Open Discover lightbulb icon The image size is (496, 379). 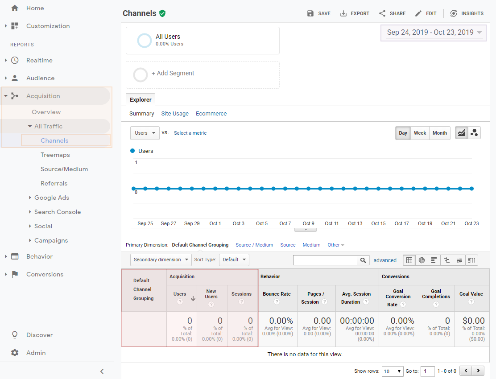click(15, 335)
